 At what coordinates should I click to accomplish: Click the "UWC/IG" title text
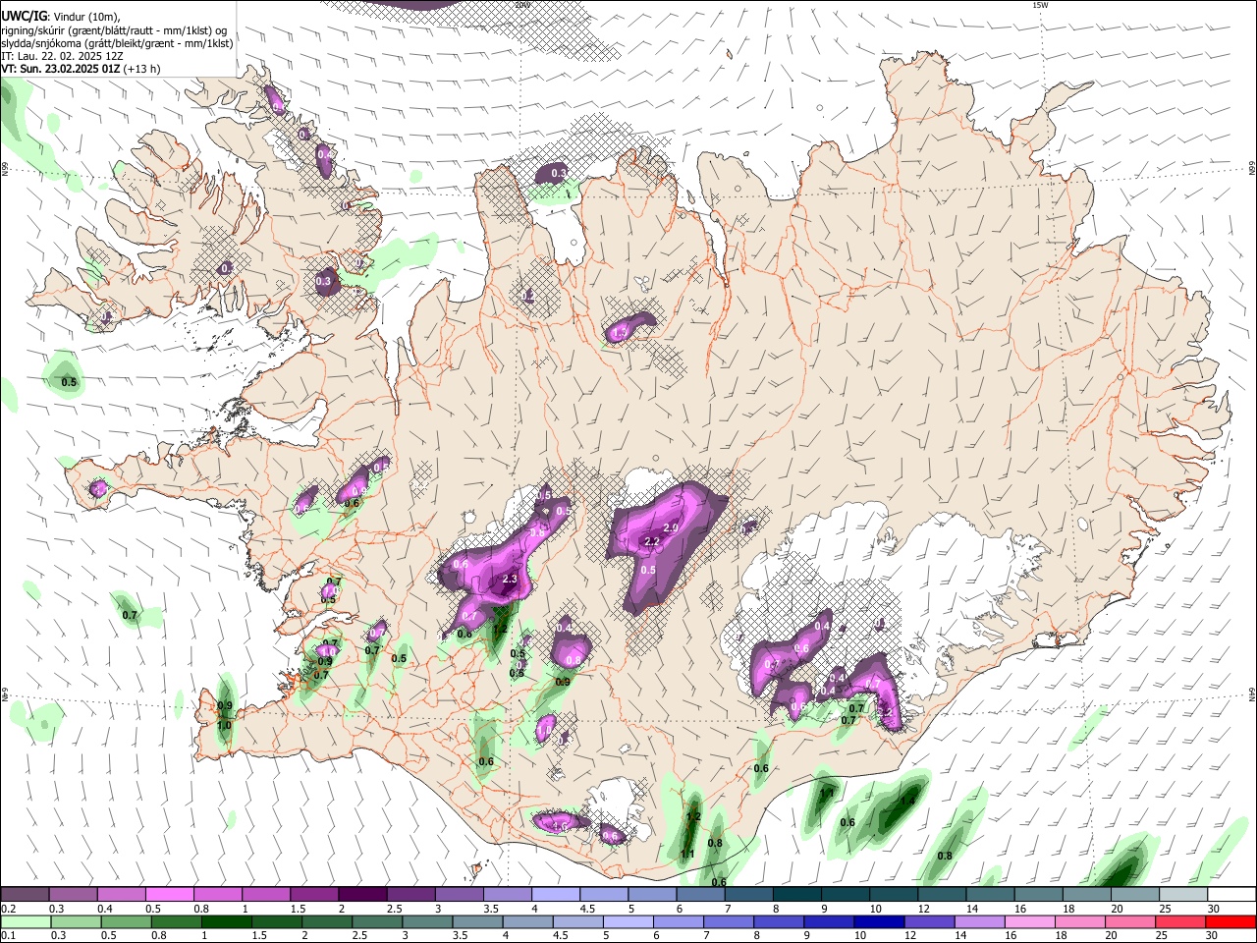[24, 16]
